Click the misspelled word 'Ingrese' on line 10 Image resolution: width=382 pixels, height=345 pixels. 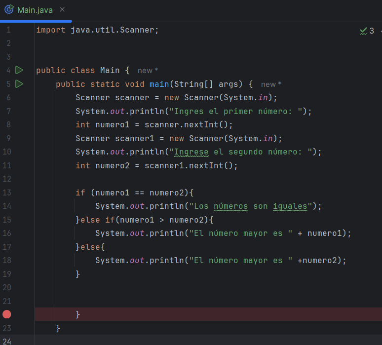[191, 152]
